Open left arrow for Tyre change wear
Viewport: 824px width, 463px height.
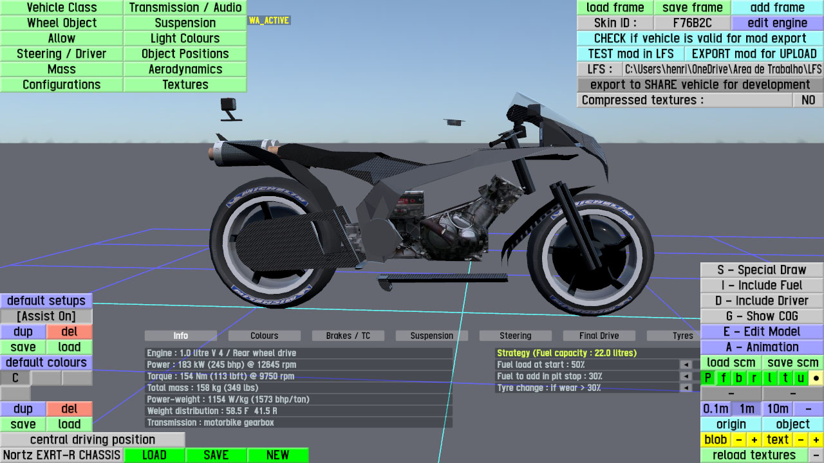pyautogui.click(x=687, y=388)
